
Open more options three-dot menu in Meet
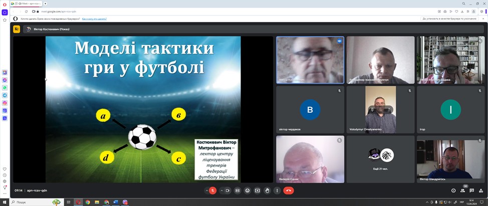point(277,190)
